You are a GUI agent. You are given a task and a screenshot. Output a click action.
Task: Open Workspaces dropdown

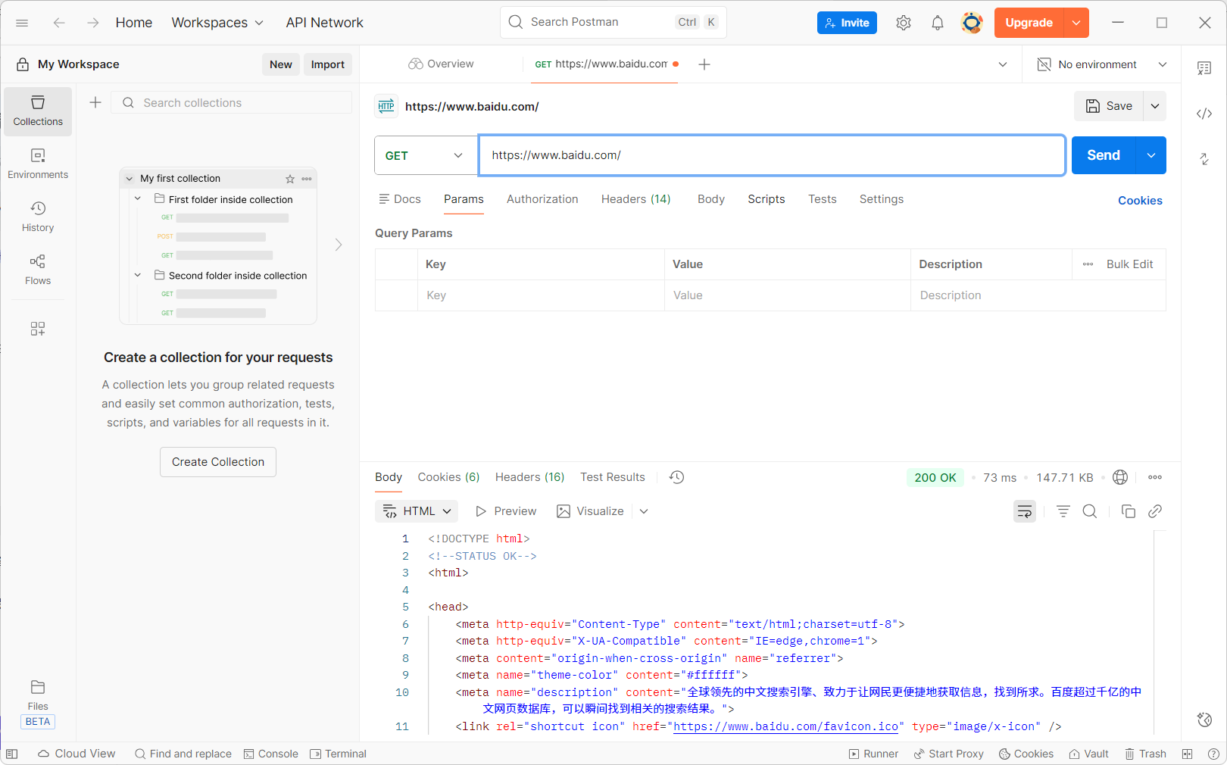click(x=217, y=23)
